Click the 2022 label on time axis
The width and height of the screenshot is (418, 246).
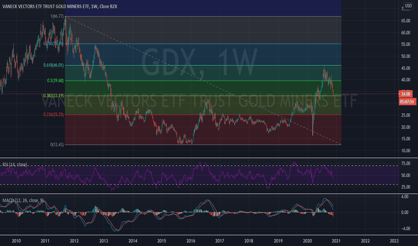365,241
